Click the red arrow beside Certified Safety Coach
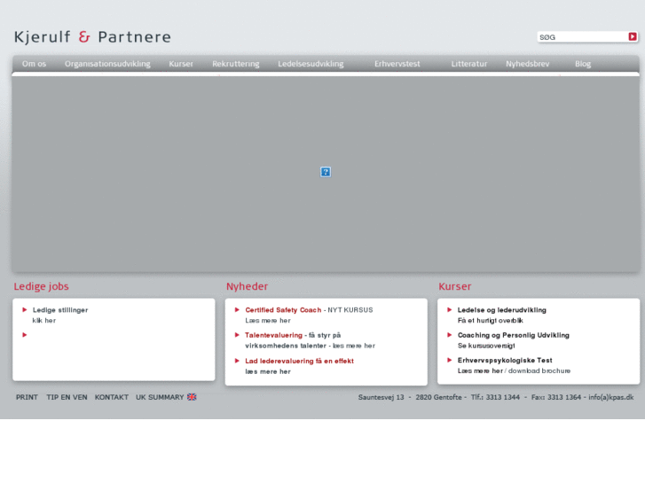Image resolution: width=645 pixels, height=483 pixels. 237,309
